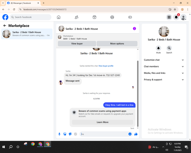Click the sent message bubble
The width and height of the screenshot is (191, 153).
point(119,105)
